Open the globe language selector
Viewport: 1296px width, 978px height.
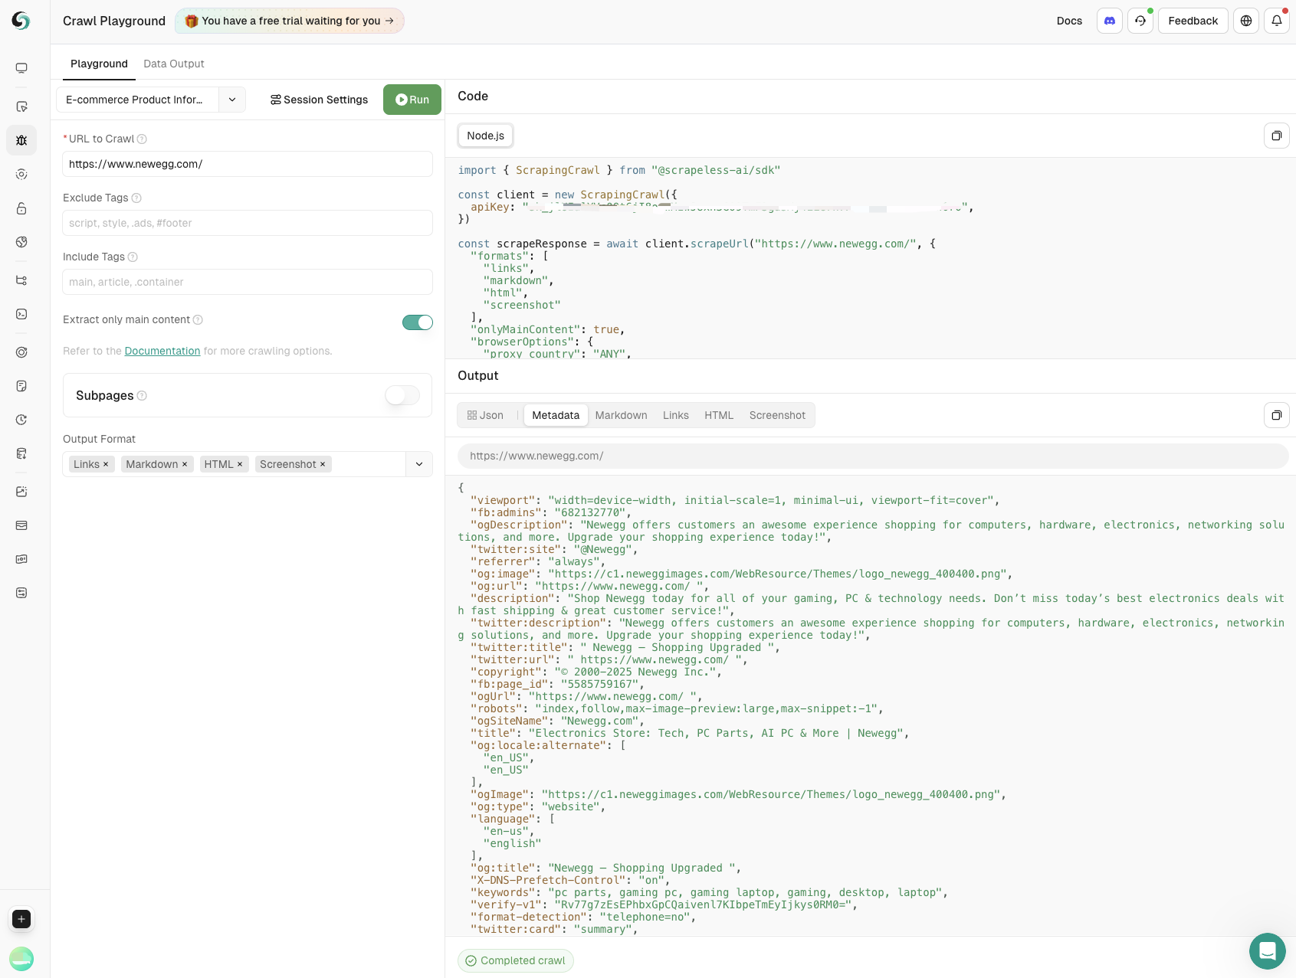click(1246, 21)
